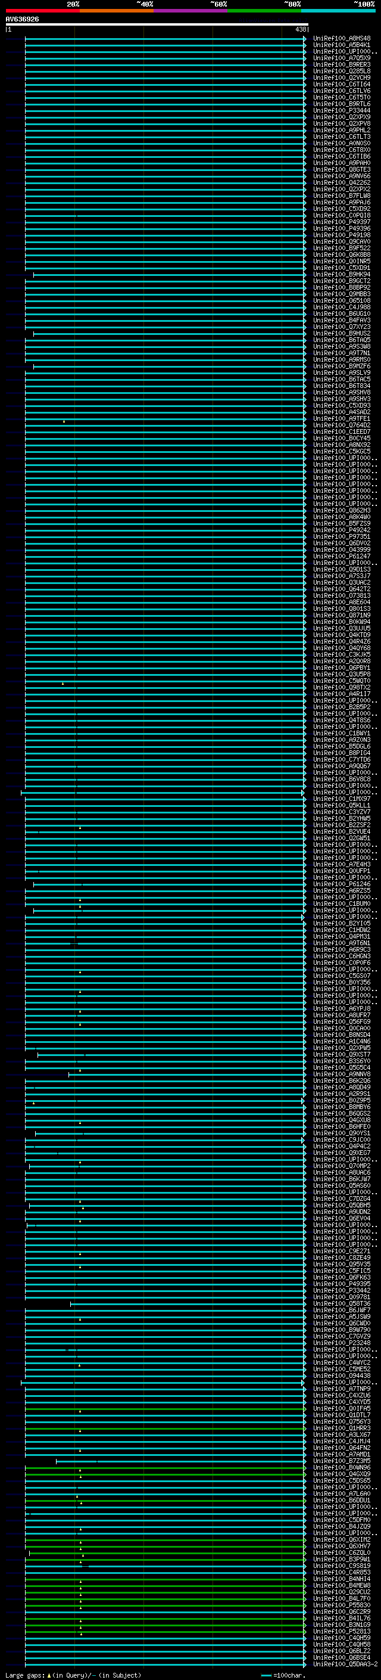
Task: Click the UniRef100_Q9XST7 label
Action: (x=342, y=1055)
